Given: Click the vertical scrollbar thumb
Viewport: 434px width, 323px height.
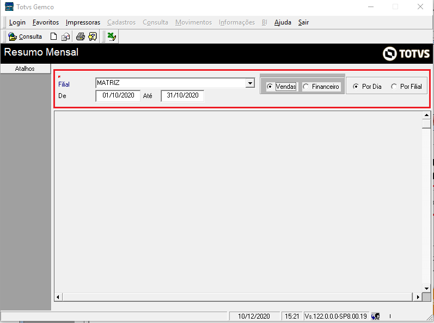Looking at the screenshot, I should point(426,124).
